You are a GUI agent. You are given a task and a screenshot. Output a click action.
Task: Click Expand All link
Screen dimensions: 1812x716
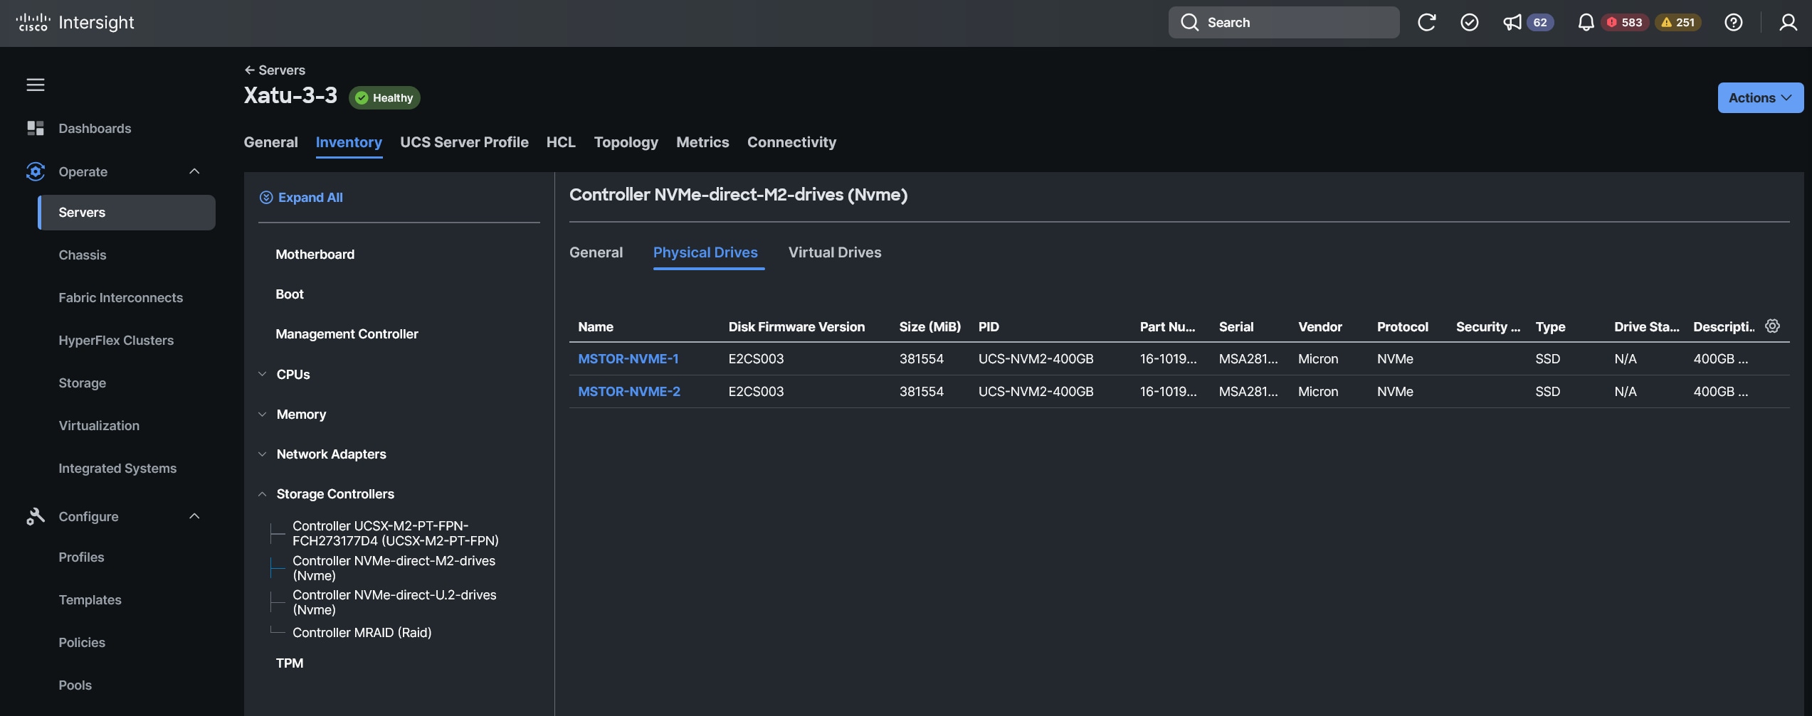[x=310, y=198]
